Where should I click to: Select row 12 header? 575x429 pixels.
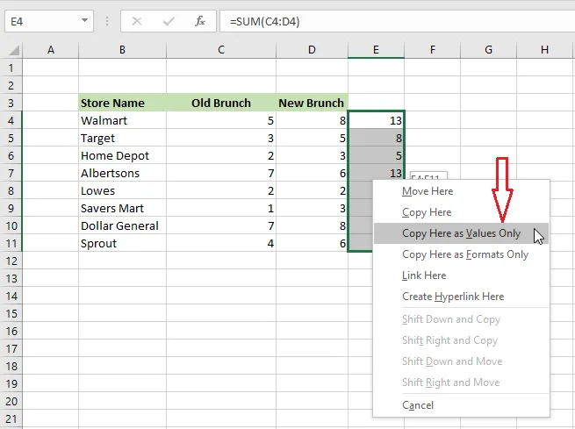[x=11, y=261]
